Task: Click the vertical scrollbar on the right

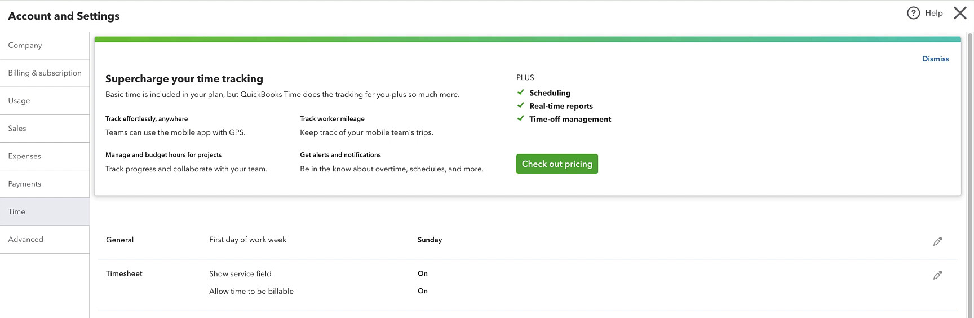Action: point(970,175)
